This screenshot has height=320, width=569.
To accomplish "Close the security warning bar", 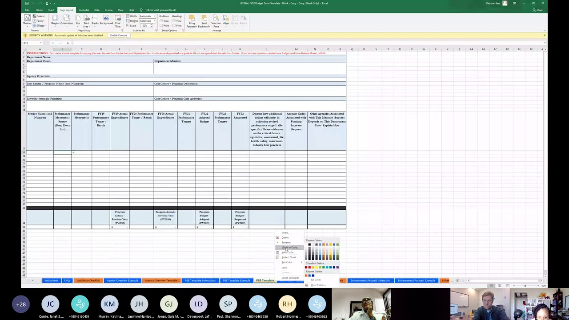I will [544, 35].
